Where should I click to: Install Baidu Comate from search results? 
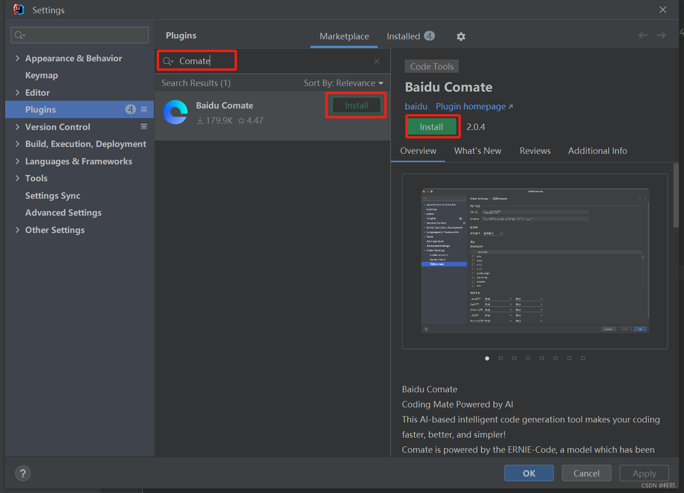[x=357, y=105]
